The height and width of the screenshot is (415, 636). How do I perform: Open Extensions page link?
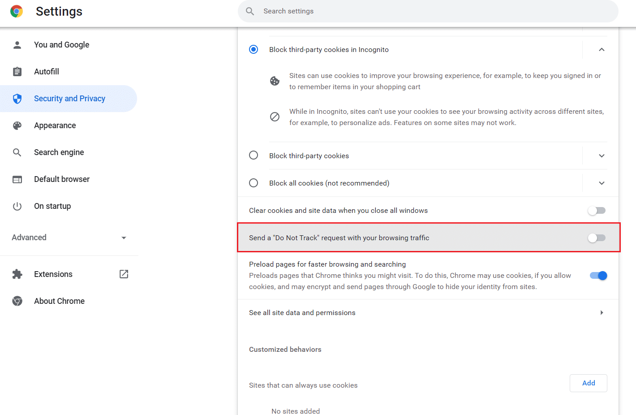(x=53, y=274)
